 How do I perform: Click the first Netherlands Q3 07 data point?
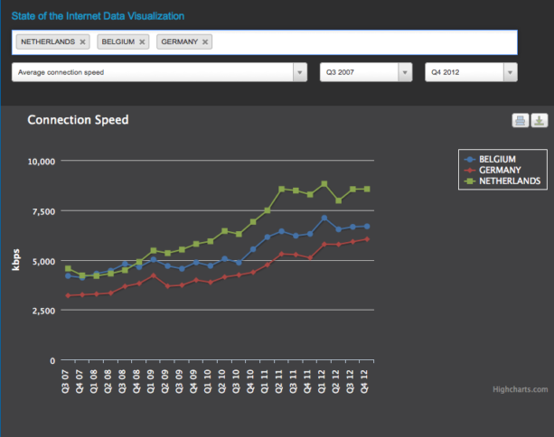click(68, 268)
